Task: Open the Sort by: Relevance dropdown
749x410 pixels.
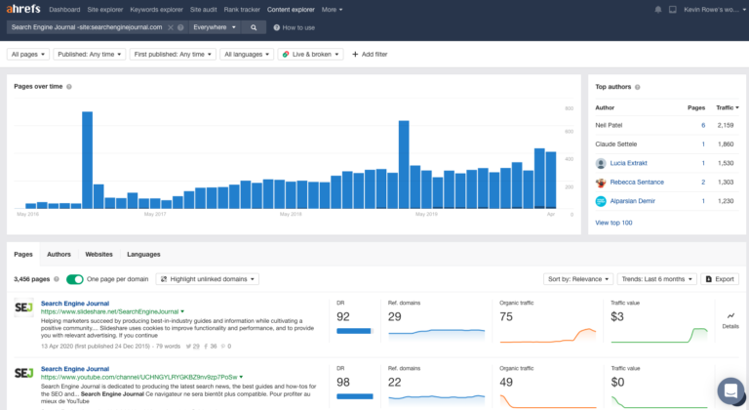Action: pyautogui.click(x=578, y=279)
